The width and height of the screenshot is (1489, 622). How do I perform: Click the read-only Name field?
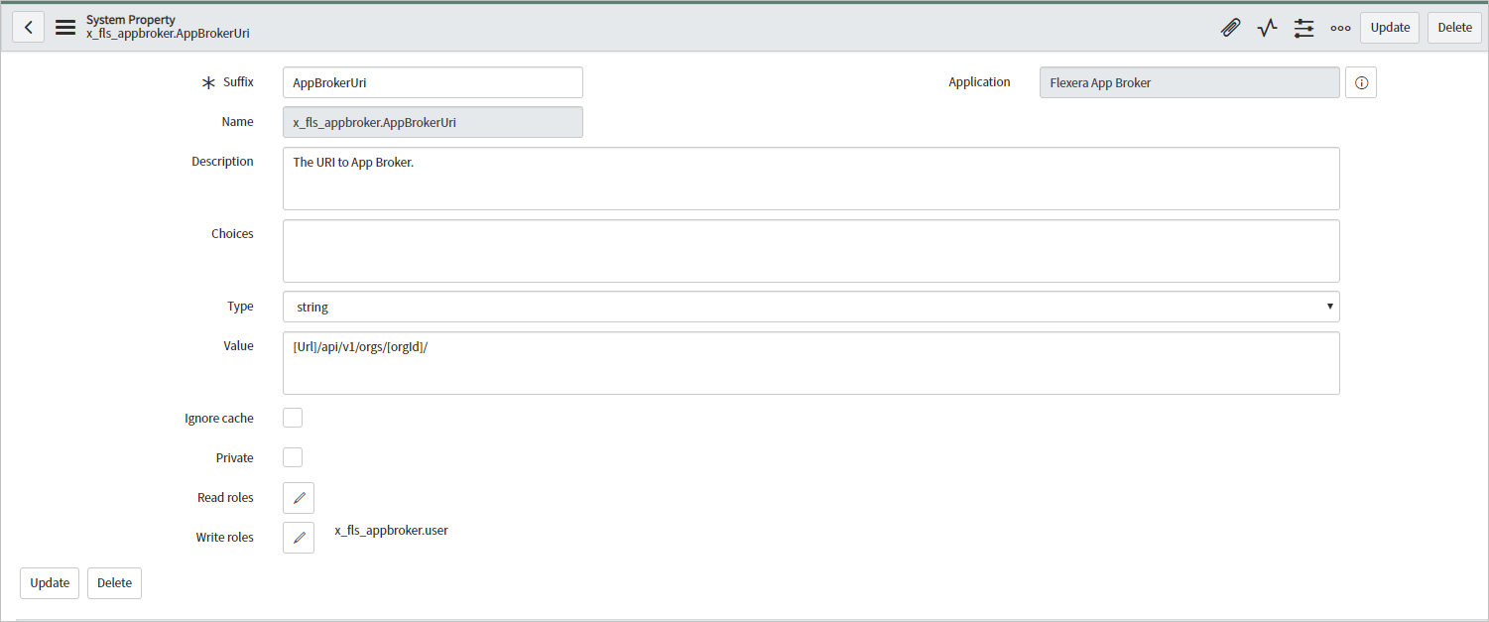click(x=433, y=122)
